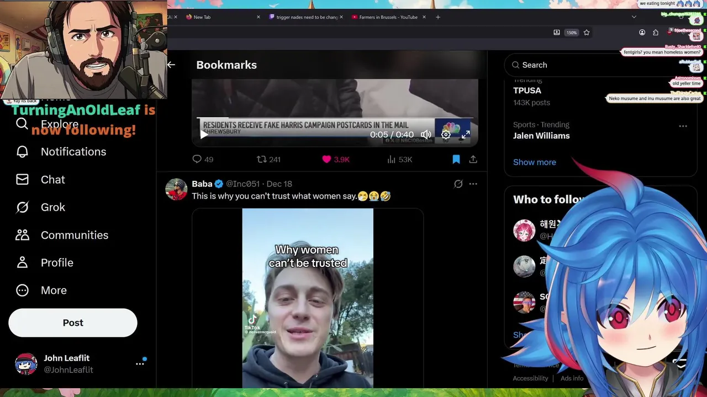Go back using the Bookmarks arrow
Image resolution: width=707 pixels, height=397 pixels.
tap(171, 65)
